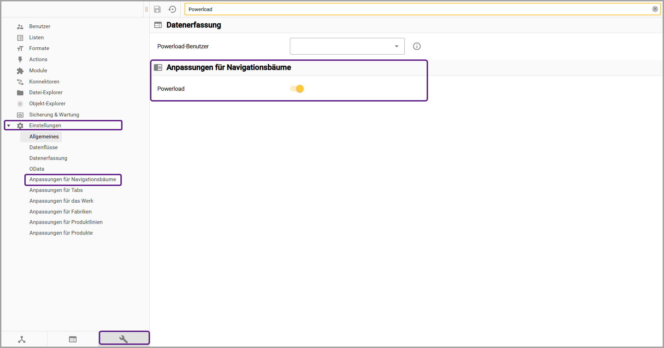
Task: Open Sicherung & Wartung entry
Action: tap(54, 115)
